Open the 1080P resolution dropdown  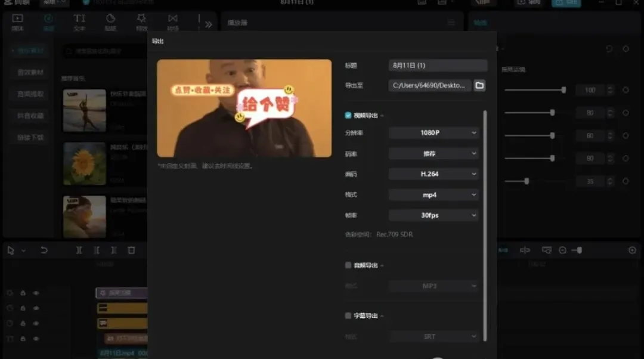(x=434, y=132)
